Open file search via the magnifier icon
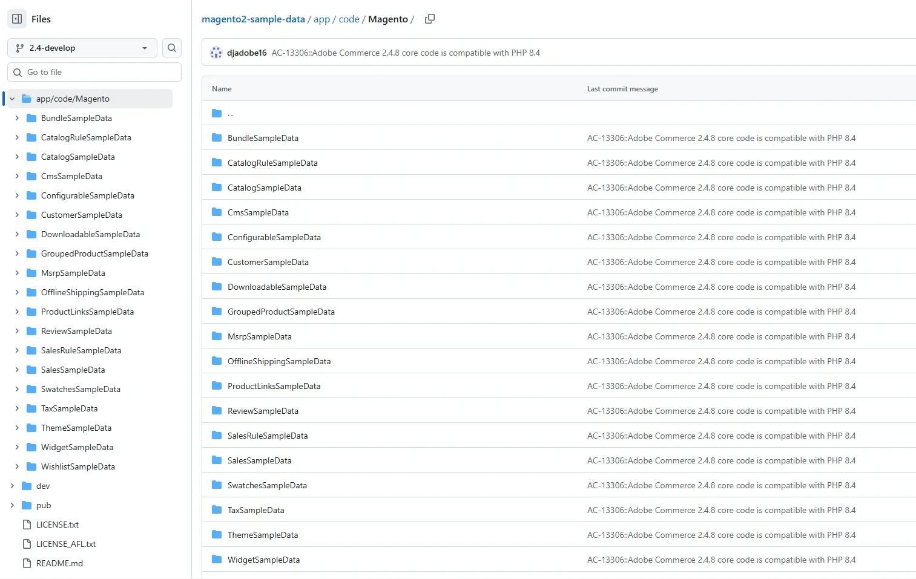This screenshot has width=916, height=579. (172, 48)
